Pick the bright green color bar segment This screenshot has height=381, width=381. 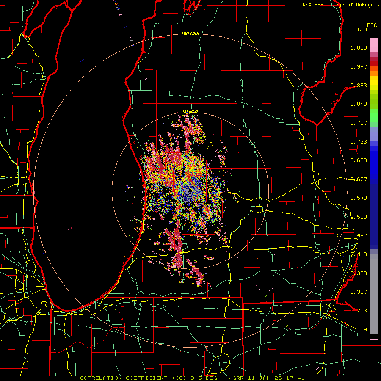click(x=374, y=116)
